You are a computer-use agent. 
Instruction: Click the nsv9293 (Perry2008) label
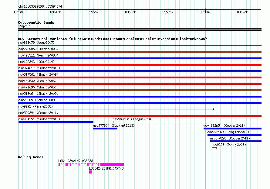(x=229, y=145)
